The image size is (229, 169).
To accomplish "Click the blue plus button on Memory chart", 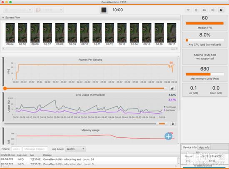I will pos(168,136).
